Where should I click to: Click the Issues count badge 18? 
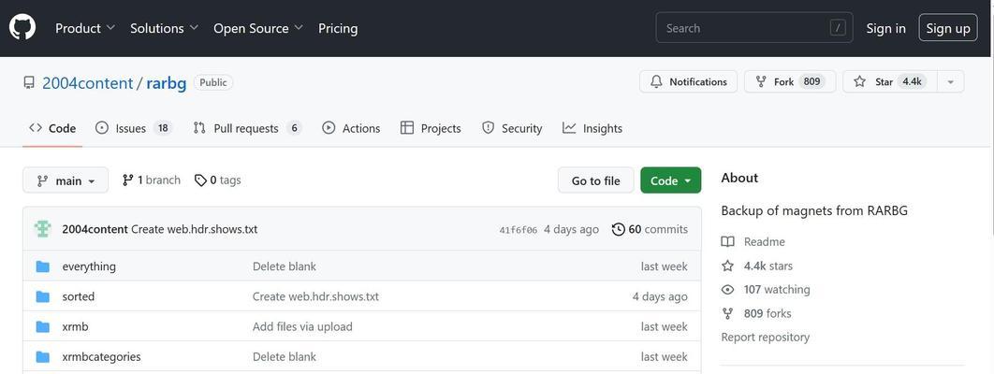coord(162,128)
